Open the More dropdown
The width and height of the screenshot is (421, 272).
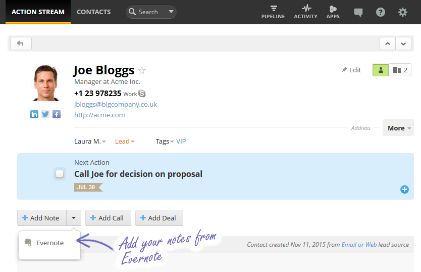(x=398, y=128)
